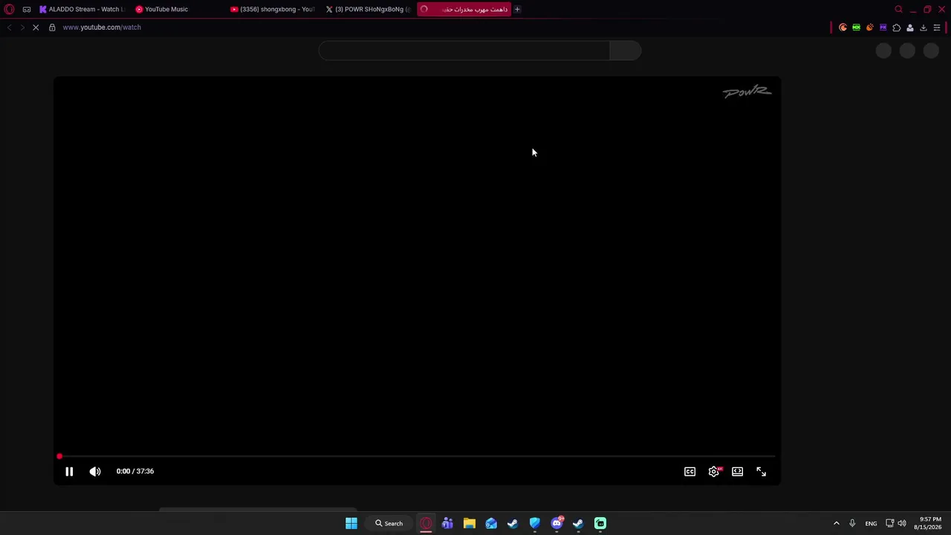Go forward to the next page
This screenshot has width=951, height=535.
pyautogui.click(x=22, y=27)
